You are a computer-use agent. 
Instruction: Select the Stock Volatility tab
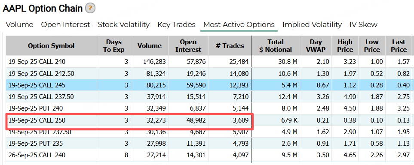coord(123,25)
